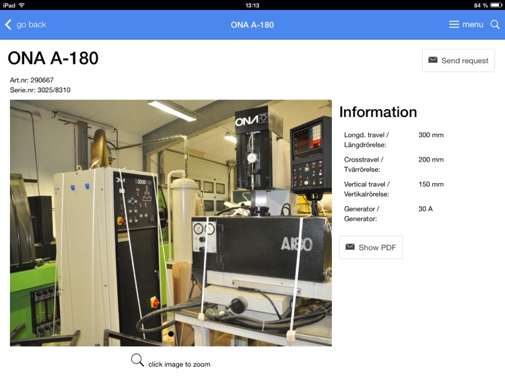Viewport: 505px width, 379px height.
Task: Click the '150 mm' vertical travel value
Action: pos(431,184)
